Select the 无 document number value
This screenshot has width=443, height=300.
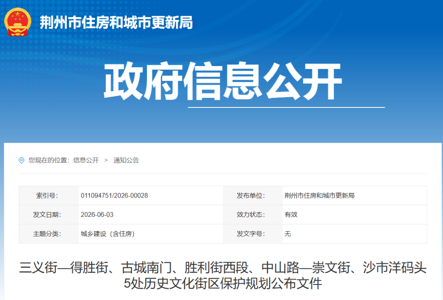pos(288,234)
